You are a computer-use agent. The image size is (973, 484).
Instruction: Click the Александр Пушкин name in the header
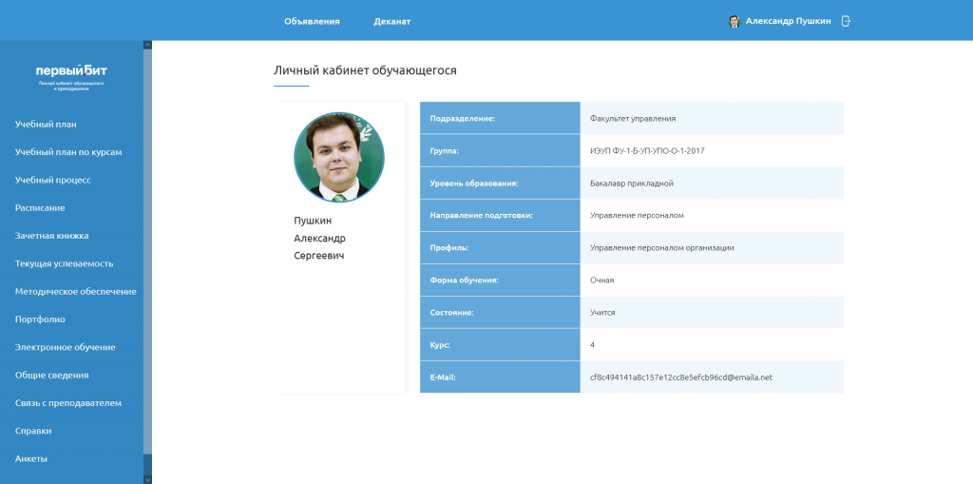coord(788,21)
